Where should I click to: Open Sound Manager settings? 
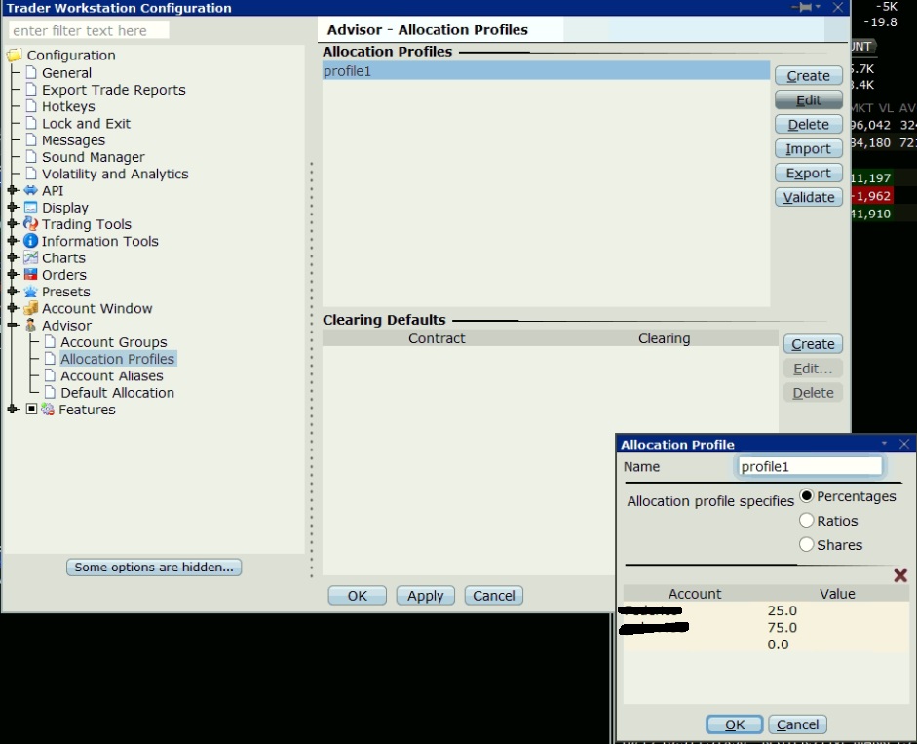click(x=93, y=157)
